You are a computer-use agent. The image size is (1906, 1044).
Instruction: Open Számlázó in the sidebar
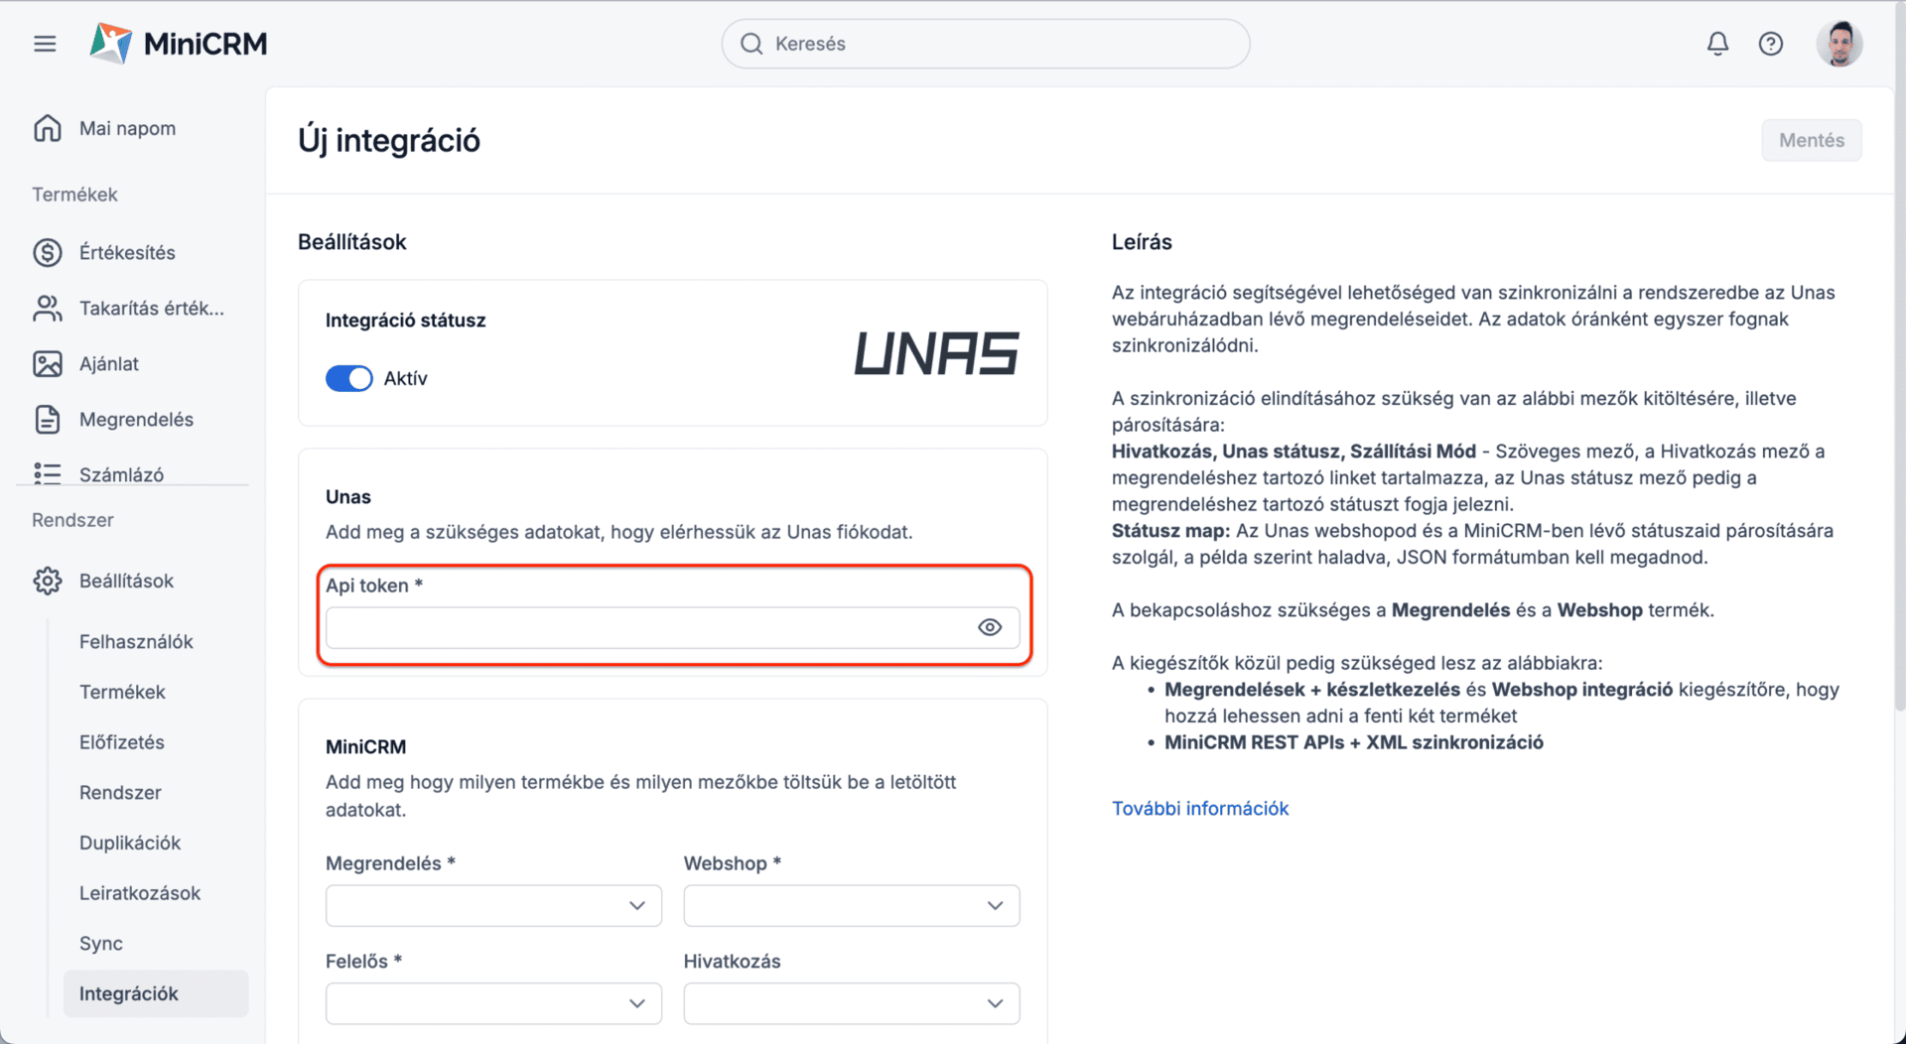point(121,474)
